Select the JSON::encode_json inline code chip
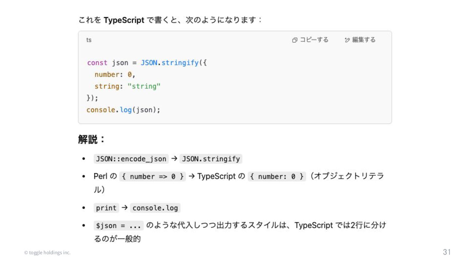Screen dimensions: 471x265 131,159
